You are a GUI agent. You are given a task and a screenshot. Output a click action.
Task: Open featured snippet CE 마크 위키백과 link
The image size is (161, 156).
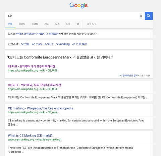click(x=32, y=67)
